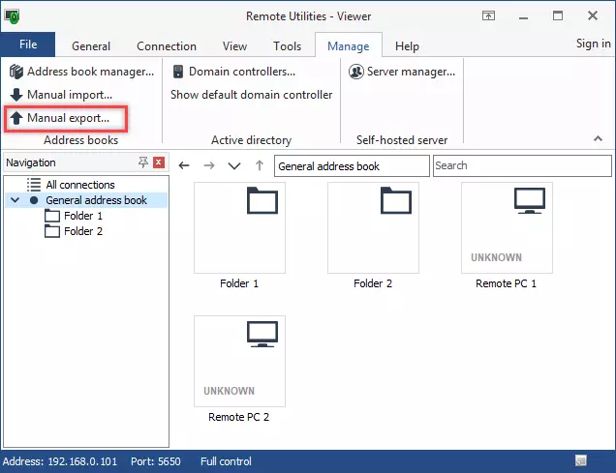Click Show default domain controller

pyautogui.click(x=251, y=95)
